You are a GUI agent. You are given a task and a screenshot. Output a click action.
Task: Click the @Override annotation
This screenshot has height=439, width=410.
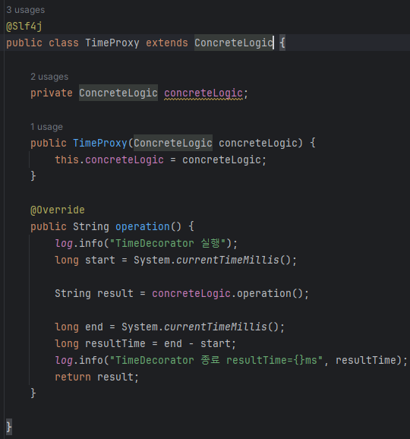58,210
